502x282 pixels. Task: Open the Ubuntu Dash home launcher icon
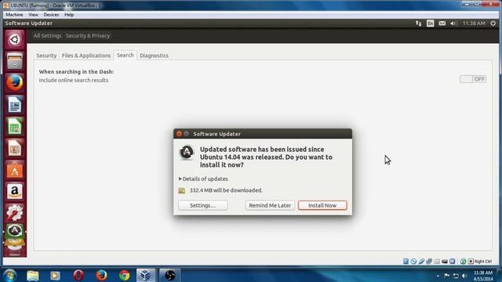point(14,40)
